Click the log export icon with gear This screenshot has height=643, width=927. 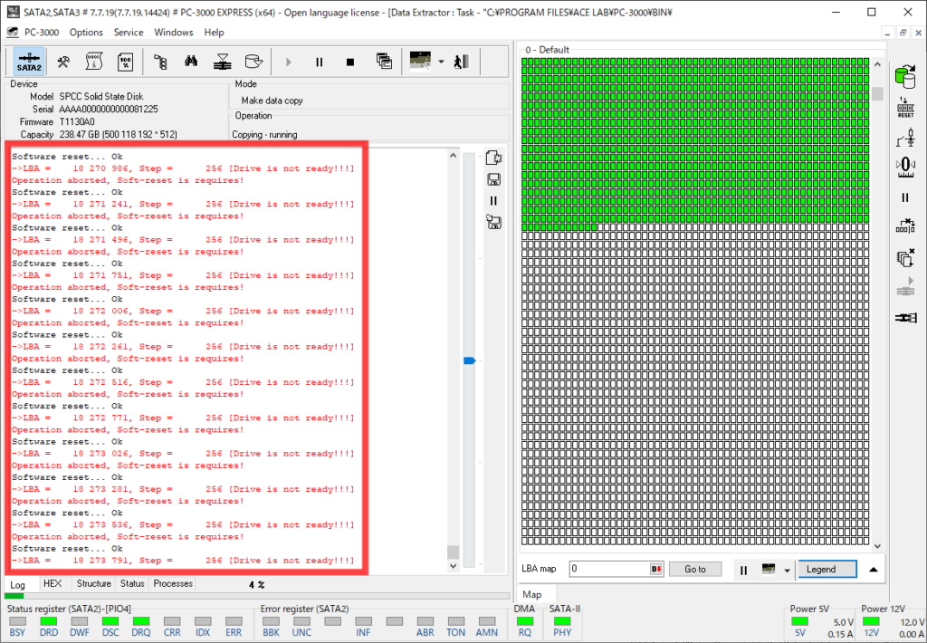pyautogui.click(x=493, y=158)
